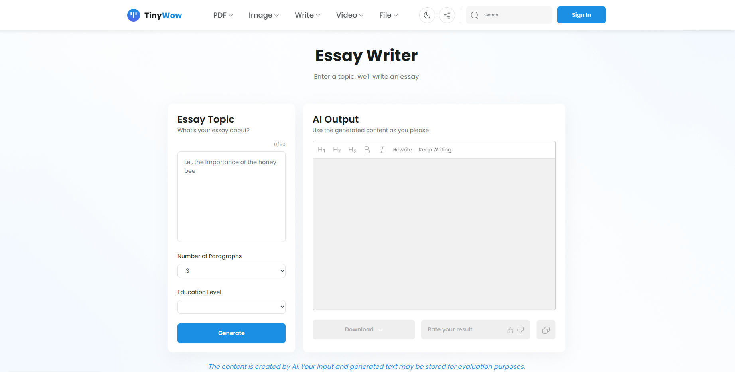
Task: Open the Write menu
Action: [x=307, y=15]
